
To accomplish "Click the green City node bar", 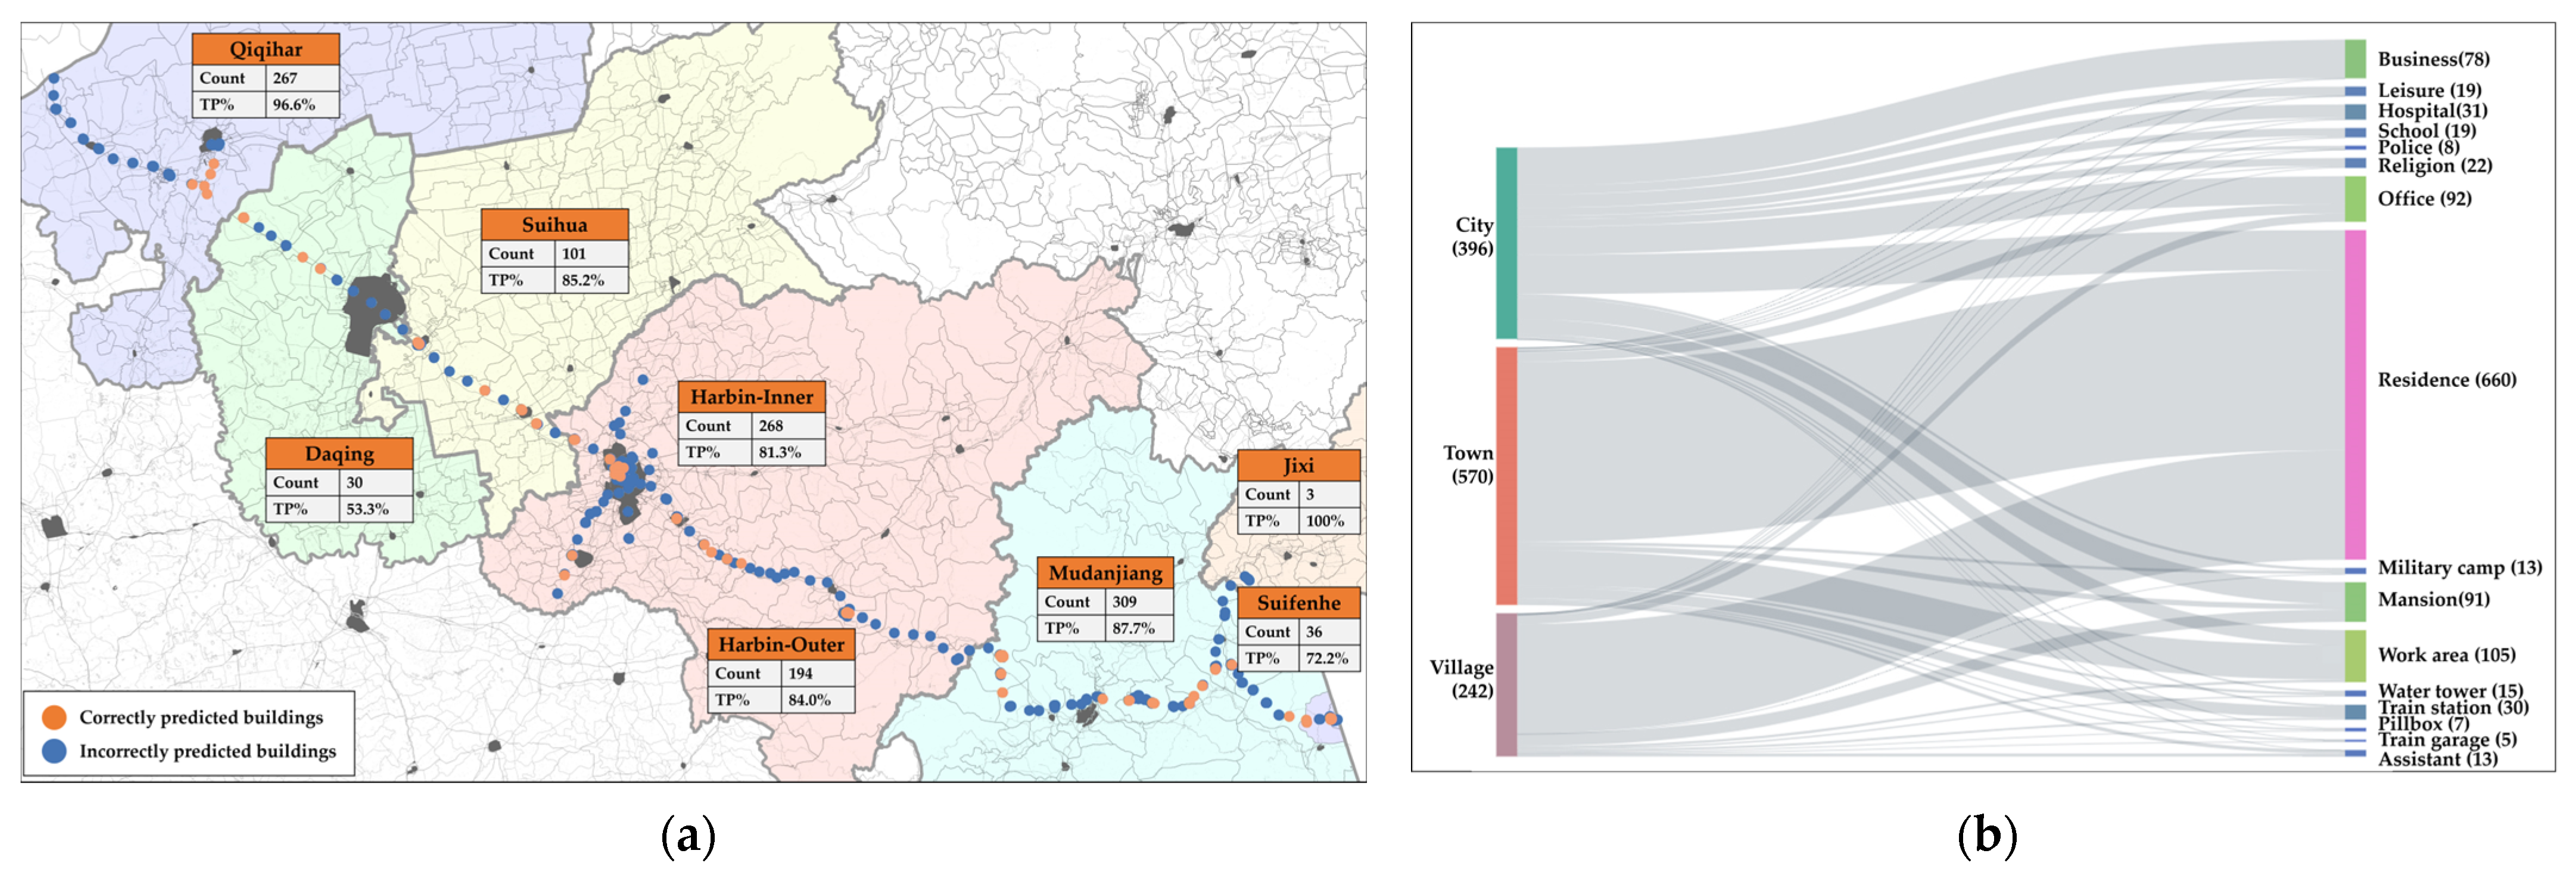I will [1506, 243].
